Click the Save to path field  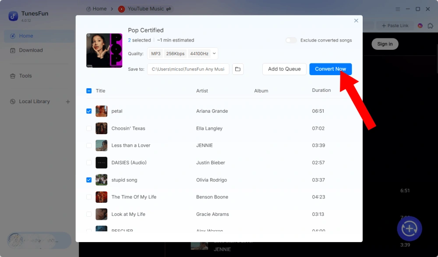coord(188,69)
